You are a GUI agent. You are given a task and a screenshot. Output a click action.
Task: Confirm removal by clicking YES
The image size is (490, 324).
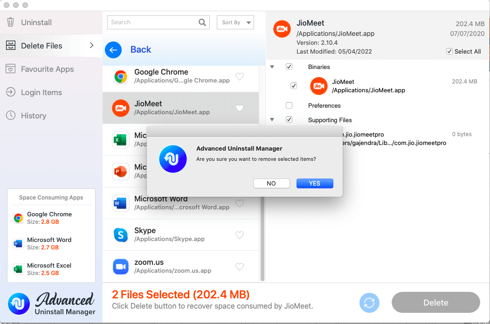[315, 183]
